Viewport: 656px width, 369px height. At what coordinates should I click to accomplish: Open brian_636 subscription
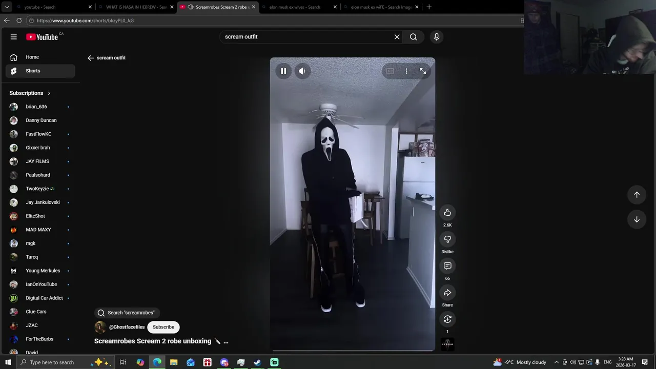click(40, 107)
